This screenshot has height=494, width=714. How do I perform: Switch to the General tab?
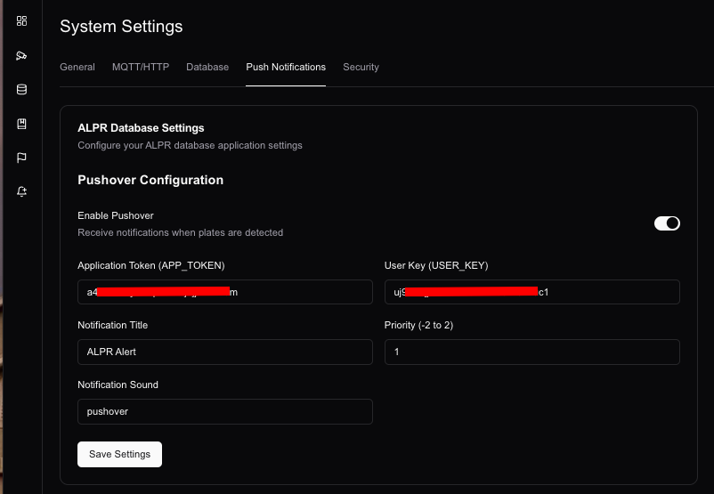click(x=77, y=67)
